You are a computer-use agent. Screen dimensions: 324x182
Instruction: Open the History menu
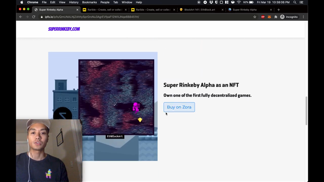pyautogui.click(x=74, y=2)
